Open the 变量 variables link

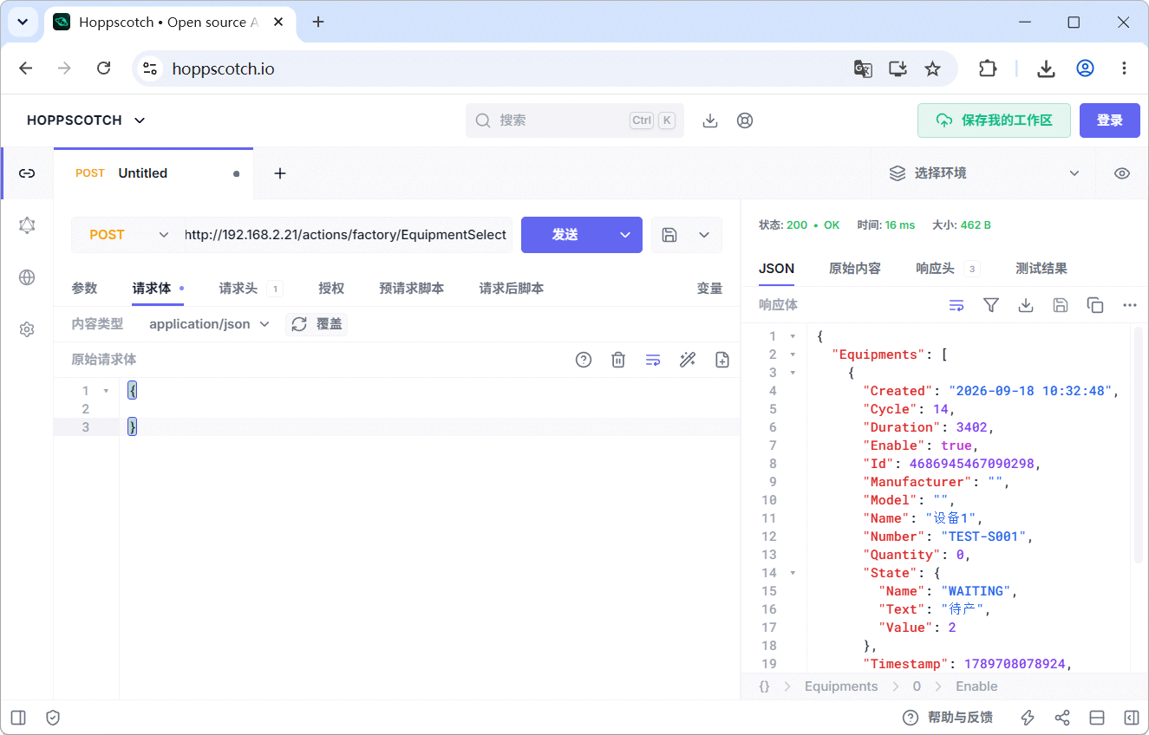coord(709,289)
